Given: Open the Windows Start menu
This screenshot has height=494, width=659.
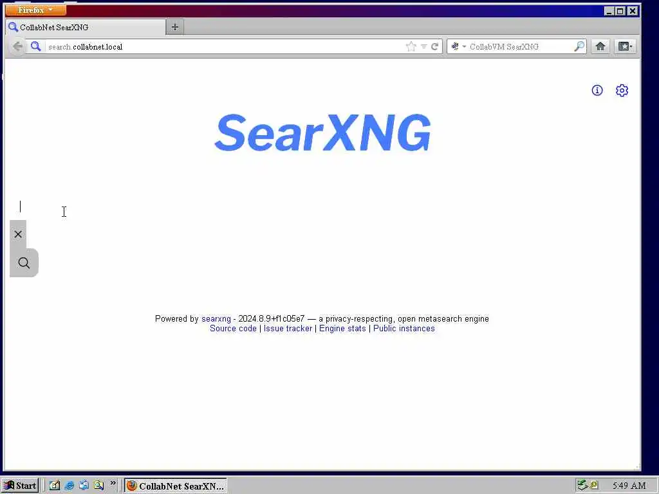Looking at the screenshot, I should coord(20,486).
